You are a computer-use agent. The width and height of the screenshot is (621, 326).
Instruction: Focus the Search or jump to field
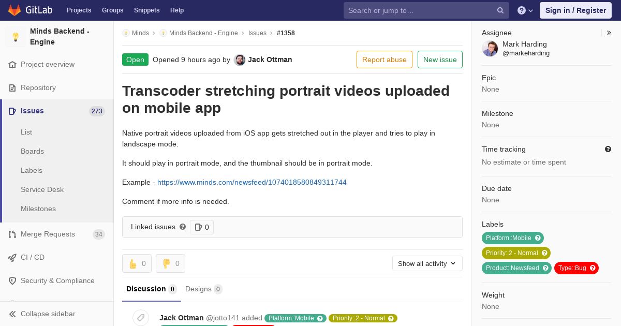pos(426,10)
